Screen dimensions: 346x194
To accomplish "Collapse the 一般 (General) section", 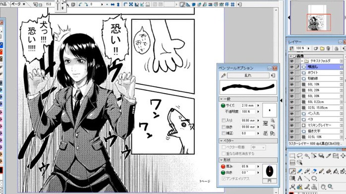I will 221,99.
